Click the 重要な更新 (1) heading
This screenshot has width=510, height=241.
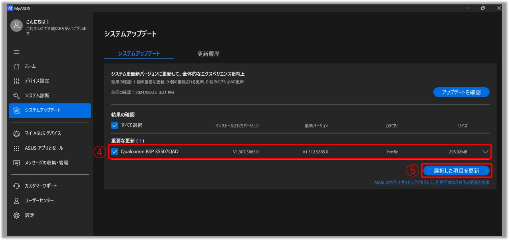[128, 141]
